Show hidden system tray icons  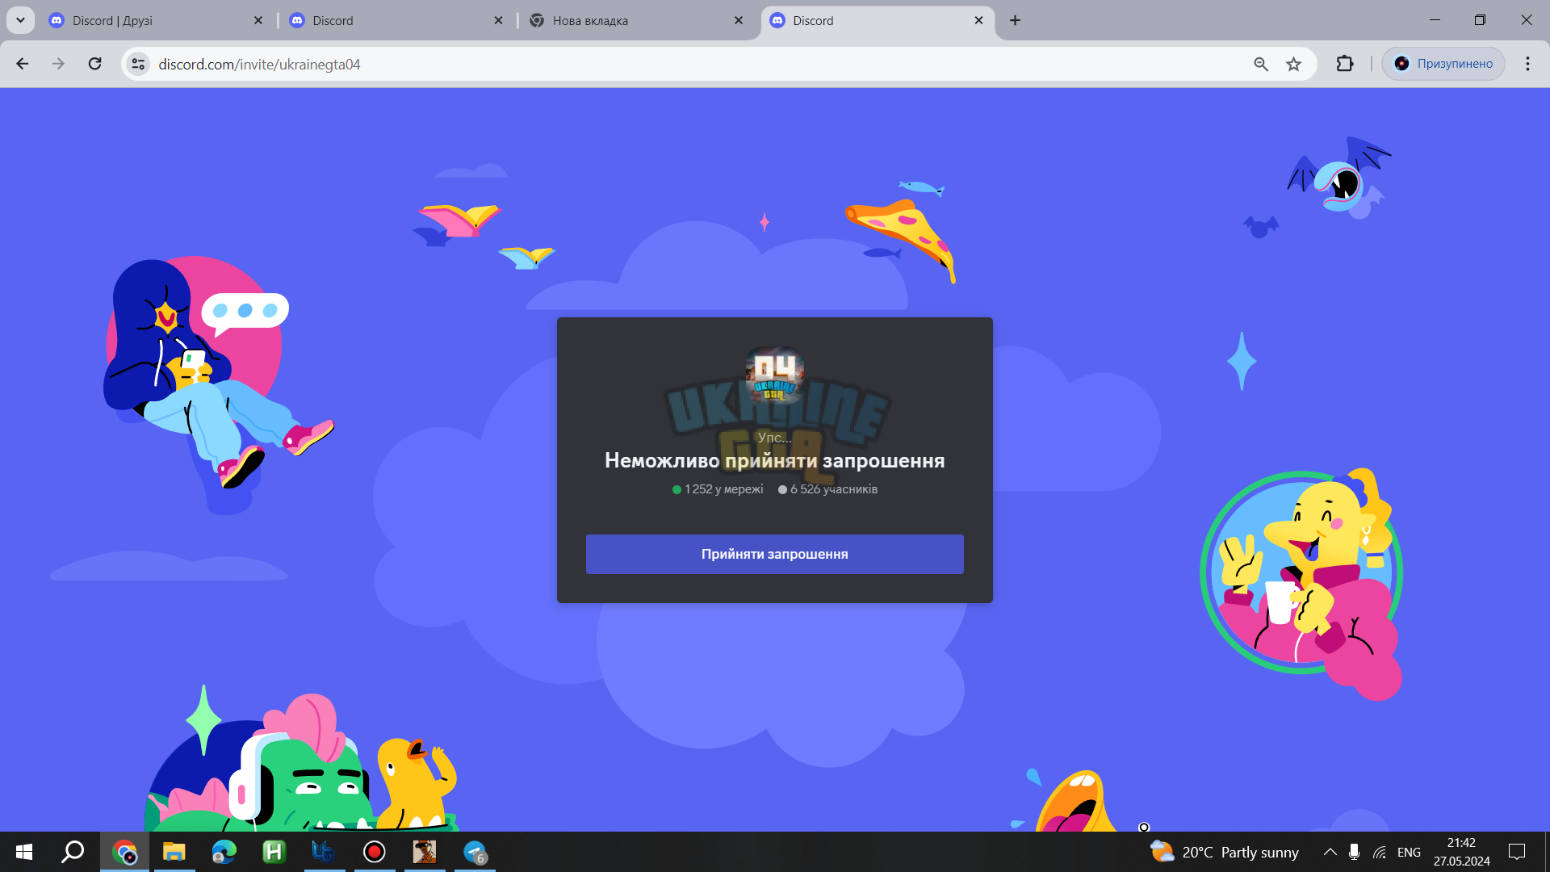(1330, 852)
